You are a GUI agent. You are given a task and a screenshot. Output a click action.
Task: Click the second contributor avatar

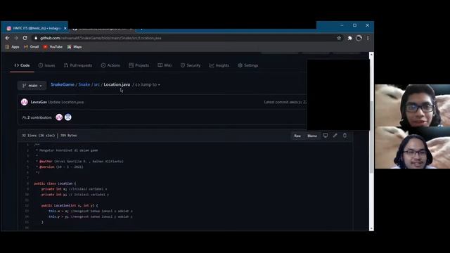click(68, 117)
